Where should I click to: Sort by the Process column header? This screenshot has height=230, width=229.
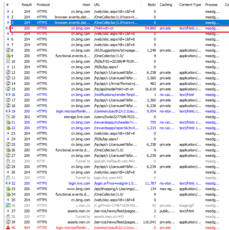pyautogui.click(x=211, y=5)
